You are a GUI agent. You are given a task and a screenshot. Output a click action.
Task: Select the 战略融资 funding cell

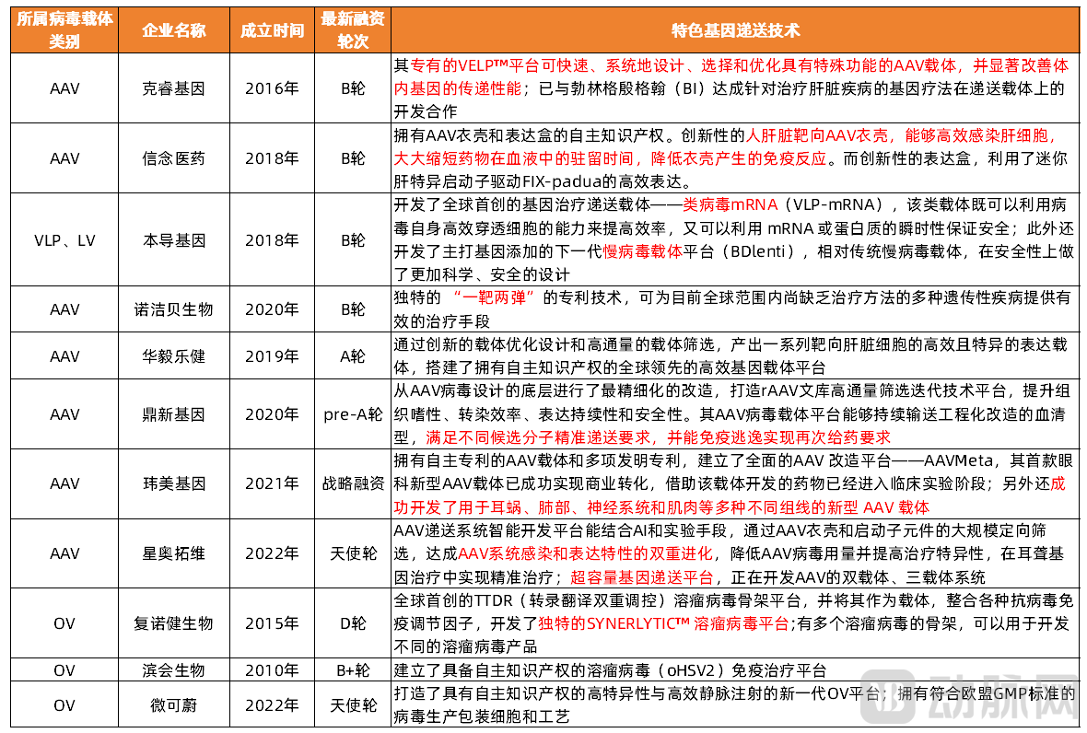(x=353, y=483)
